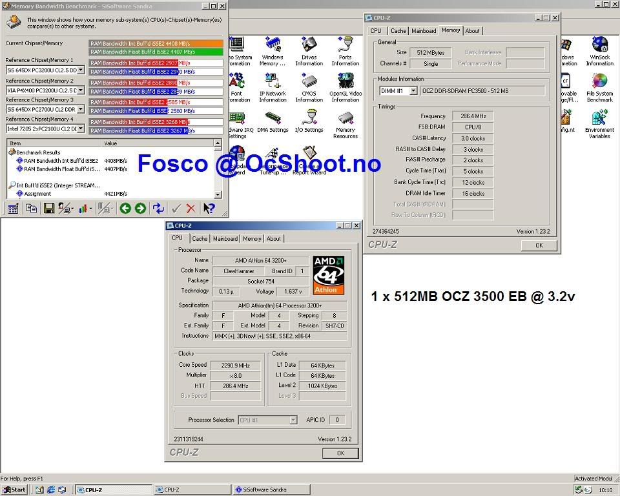The image size is (620, 496).
Task: Expand Reference Chipset/Memory 4 dropdown
Action: (81, 129)
